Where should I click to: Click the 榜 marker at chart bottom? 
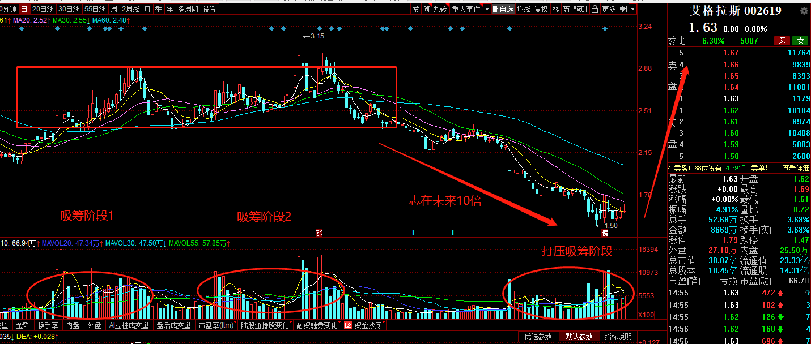(x=605, y=233)
